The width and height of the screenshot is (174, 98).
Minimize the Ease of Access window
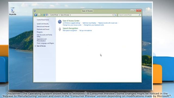click(132, 10)
